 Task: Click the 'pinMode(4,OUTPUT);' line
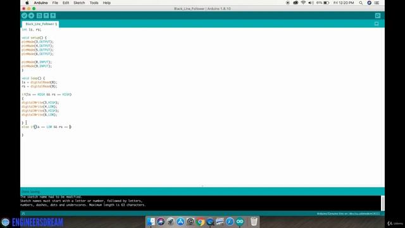coord(37,46)
